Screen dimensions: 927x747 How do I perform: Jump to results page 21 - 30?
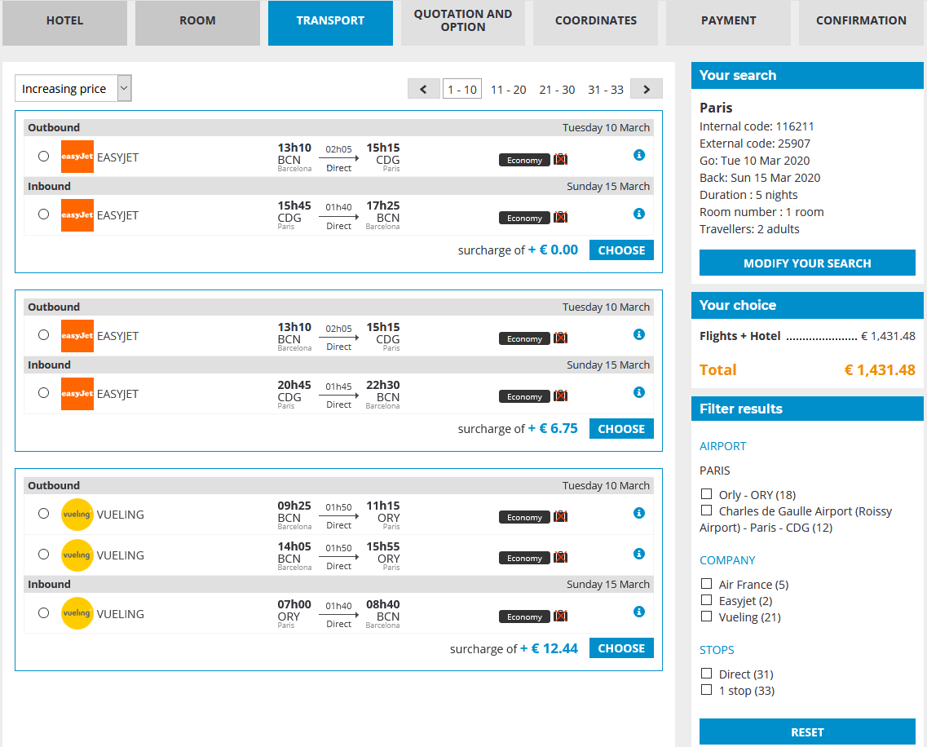coord(557,90)
